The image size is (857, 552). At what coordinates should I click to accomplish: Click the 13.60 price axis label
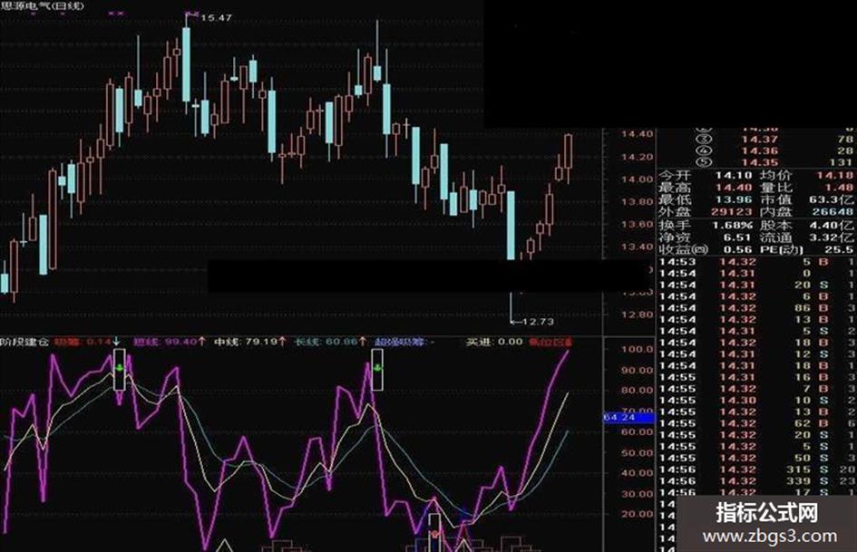tap(637, 224)
